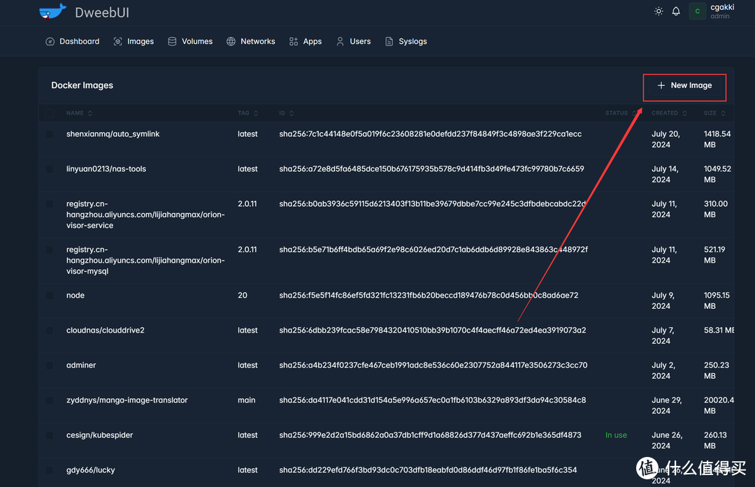Screen dimensions: 755x487
Task: Sort the table by SIZE column
Action: coord(714,113)
